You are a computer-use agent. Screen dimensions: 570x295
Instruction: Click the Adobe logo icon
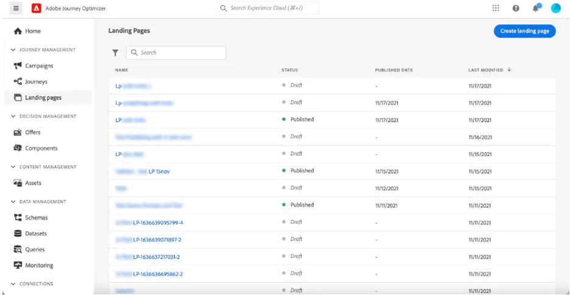(x=37, y=9)
